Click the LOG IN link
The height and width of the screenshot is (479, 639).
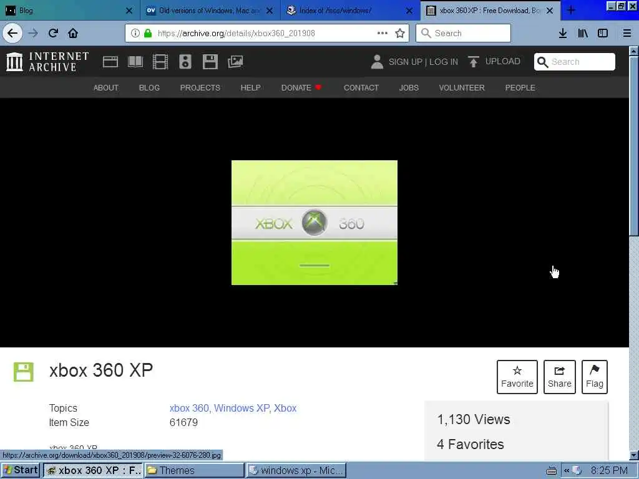click(444, 62)
